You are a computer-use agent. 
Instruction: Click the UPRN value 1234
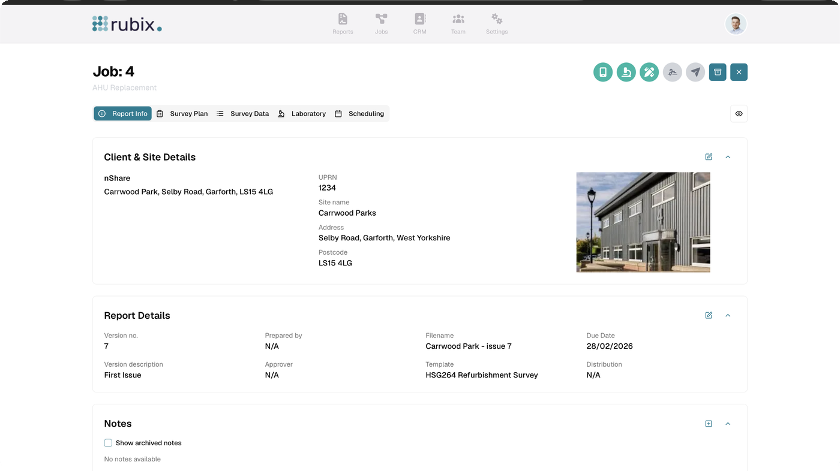point(327,188)
